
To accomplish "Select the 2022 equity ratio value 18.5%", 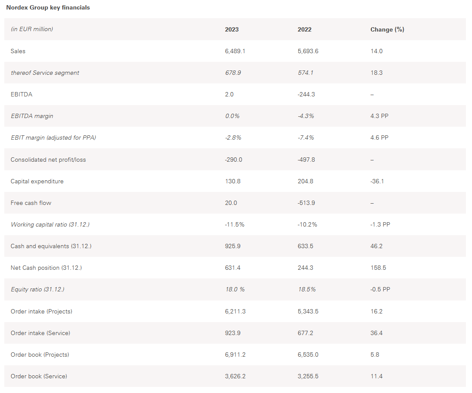I will [306, 289].
